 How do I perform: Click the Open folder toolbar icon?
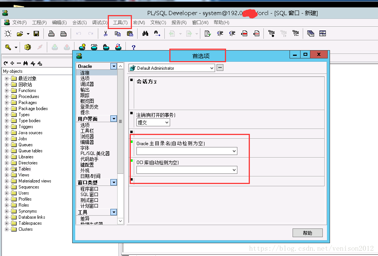pos(20,34)
